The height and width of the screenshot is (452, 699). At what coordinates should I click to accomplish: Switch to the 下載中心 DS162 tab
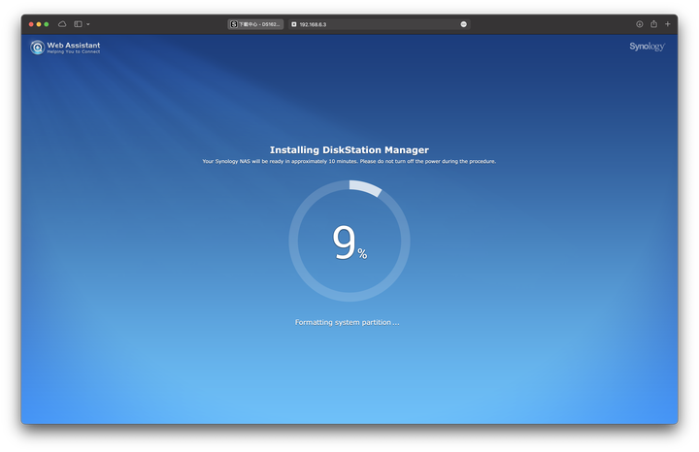pyautogui.click(x=255, y=24)
